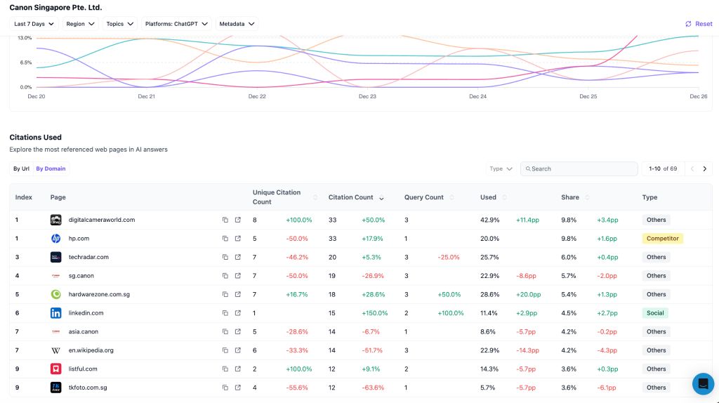This screenshot has width=719, height=403.
Task: Select tkfoto.com.sg page name
Action: pos(88,388)
